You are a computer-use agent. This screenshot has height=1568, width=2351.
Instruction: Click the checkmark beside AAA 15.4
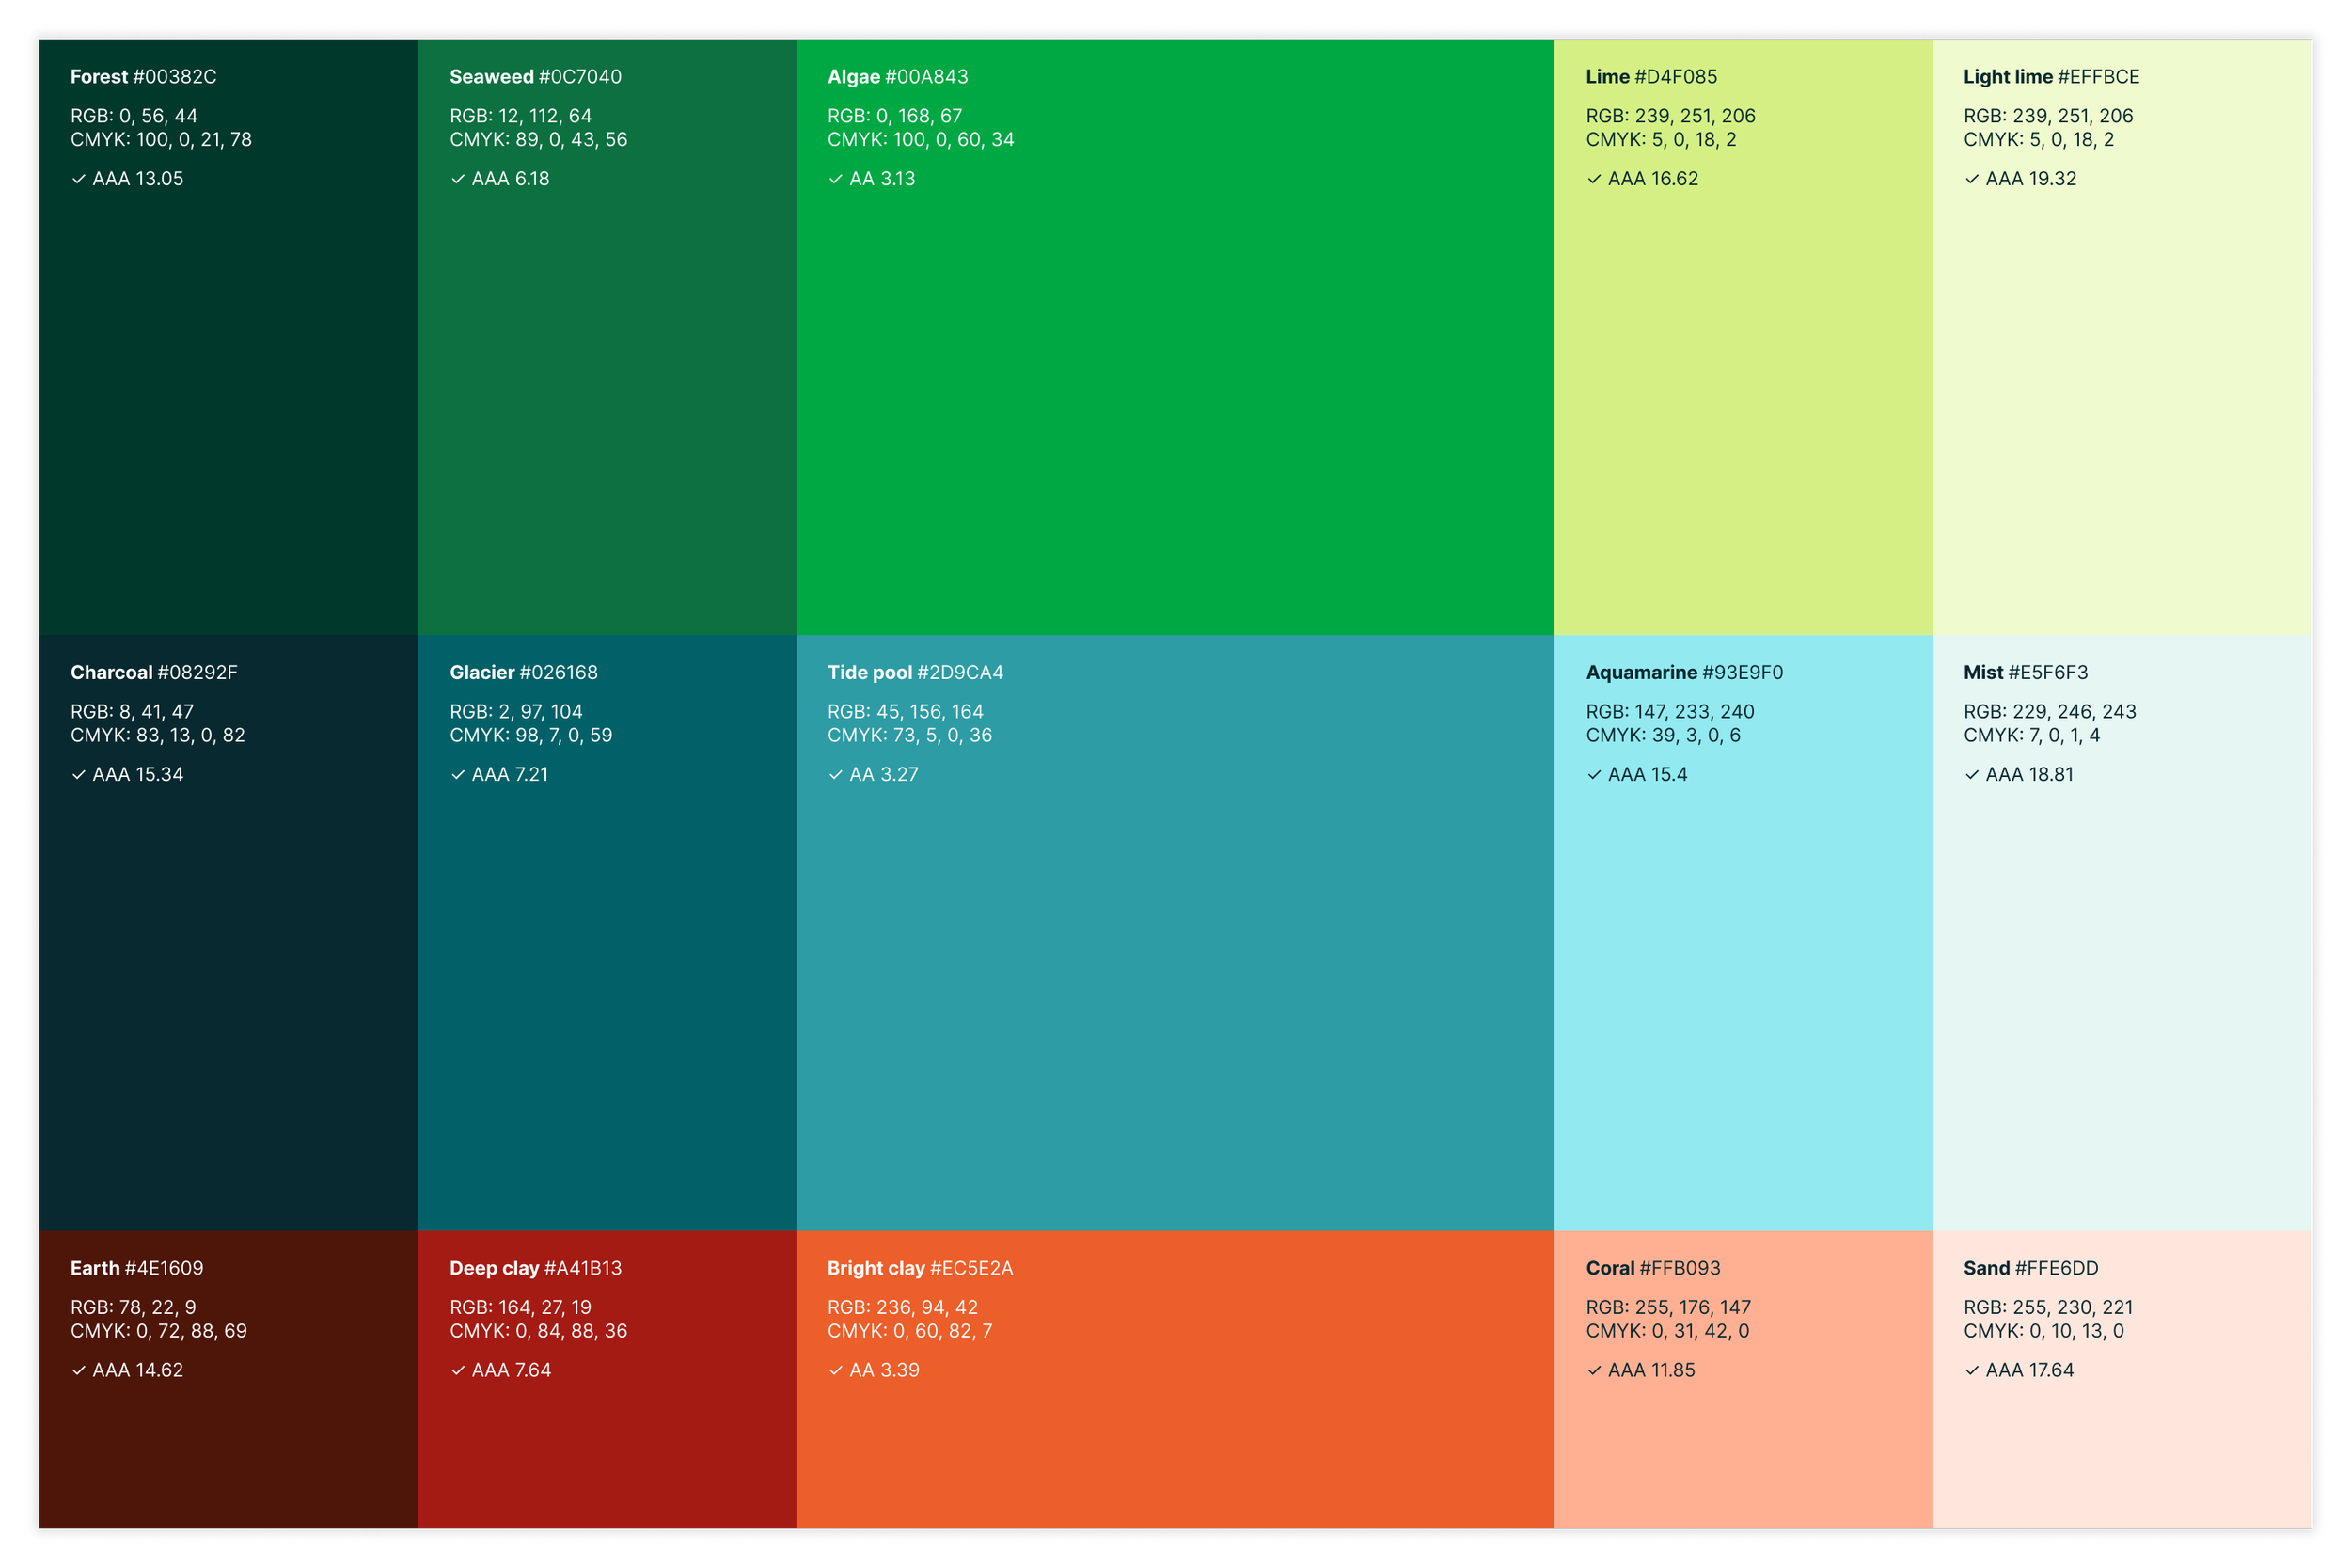1594,775
